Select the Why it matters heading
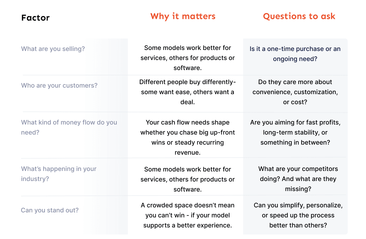Image resolution: width=366 pixels, height=239 pixels. click(183, 16)
